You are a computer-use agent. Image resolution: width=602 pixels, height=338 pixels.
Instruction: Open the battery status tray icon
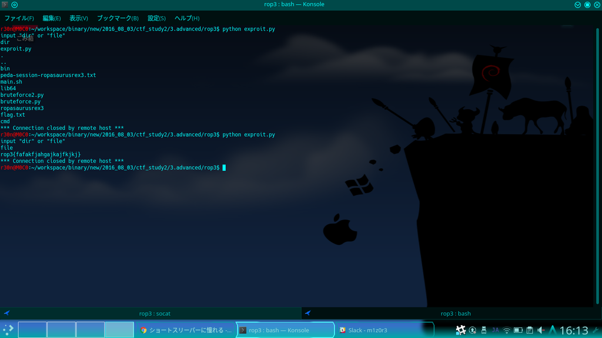(518, 330)
